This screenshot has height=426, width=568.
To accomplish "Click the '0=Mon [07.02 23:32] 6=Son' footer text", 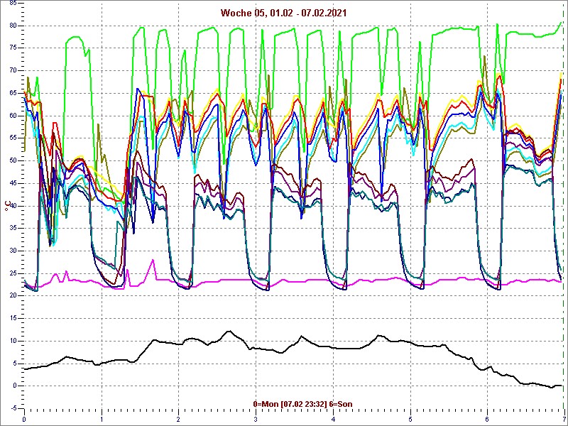I will 302,404.
